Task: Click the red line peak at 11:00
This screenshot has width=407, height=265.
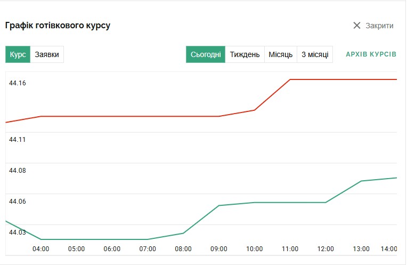Action: tap(290, 79)
